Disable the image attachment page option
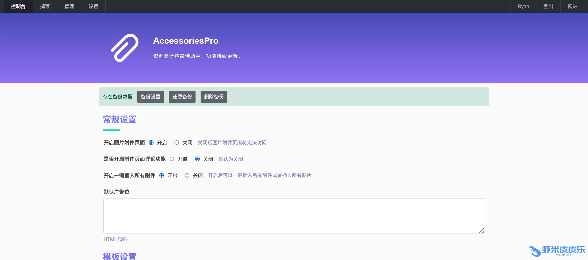This screenshot has height=260, width=588. tap(177, 143)
